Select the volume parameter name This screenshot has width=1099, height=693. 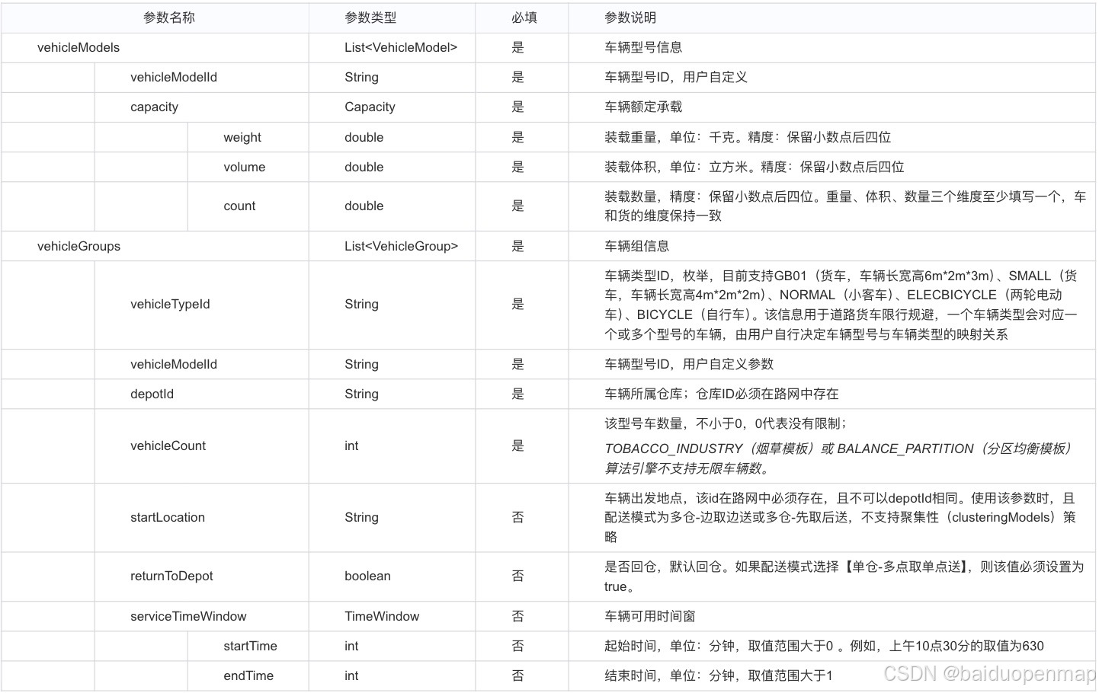coord(245,167)
